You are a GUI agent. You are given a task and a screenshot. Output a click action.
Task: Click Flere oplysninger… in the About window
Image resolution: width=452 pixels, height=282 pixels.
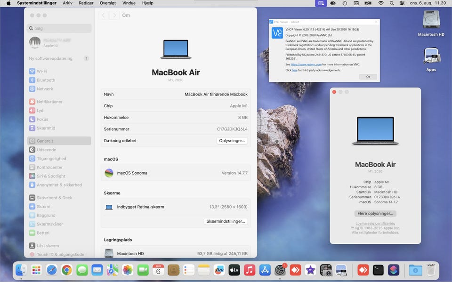point(375,213)
